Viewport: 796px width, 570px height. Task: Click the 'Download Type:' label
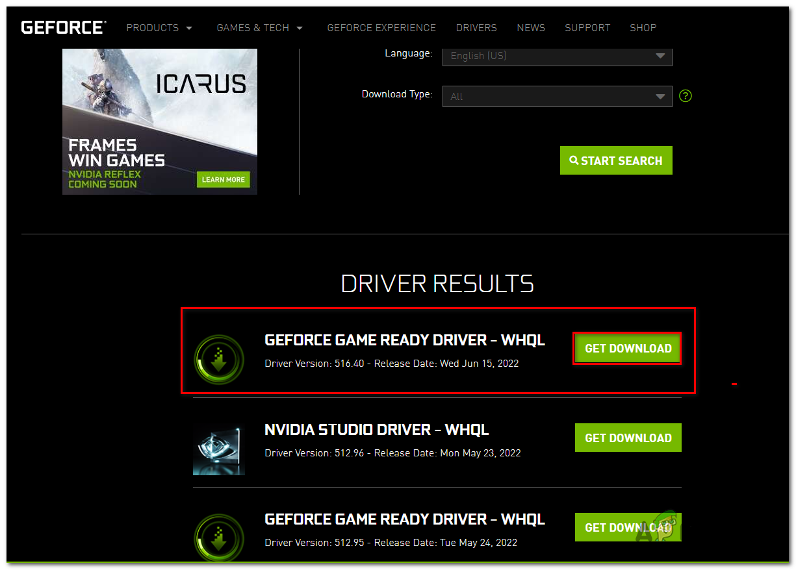click(397, 94)
